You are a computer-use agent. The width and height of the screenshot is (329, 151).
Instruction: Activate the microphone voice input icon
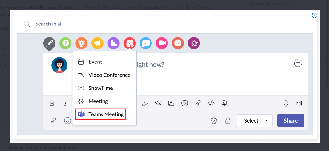click(x=286, y=103)
